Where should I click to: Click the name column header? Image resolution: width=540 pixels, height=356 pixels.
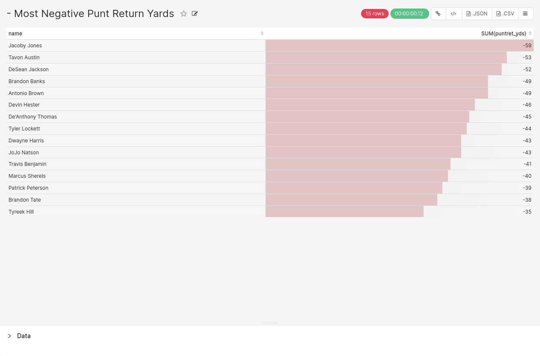(136, 33)
